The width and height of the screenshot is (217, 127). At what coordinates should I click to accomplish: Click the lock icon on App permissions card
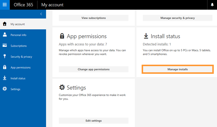pyautogui.click(x=62, y=36)
